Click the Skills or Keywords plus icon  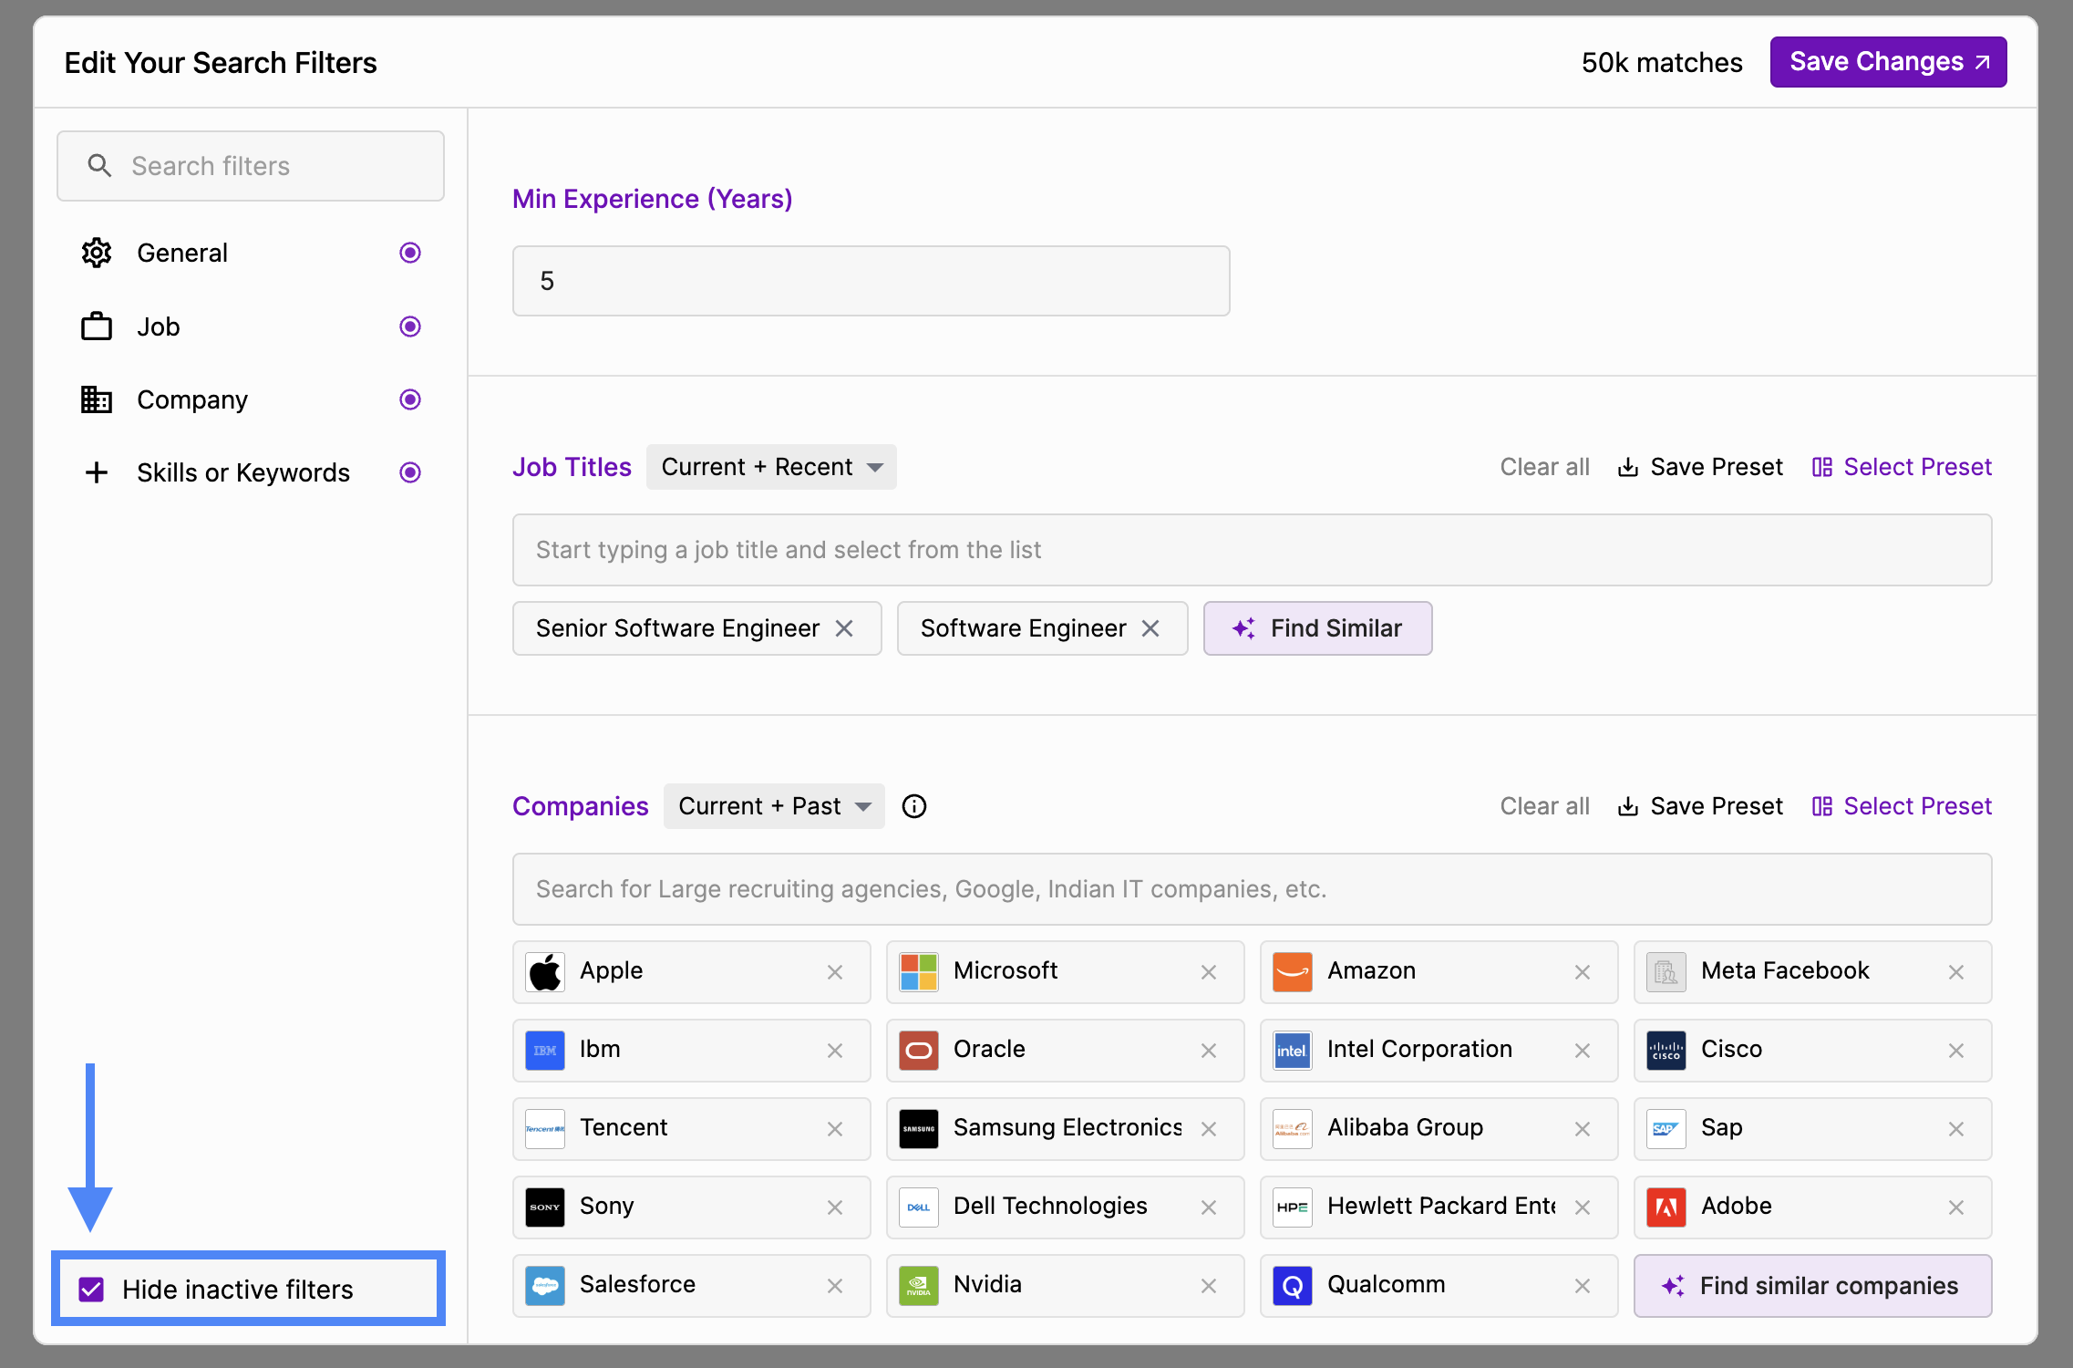coord(97,472)
